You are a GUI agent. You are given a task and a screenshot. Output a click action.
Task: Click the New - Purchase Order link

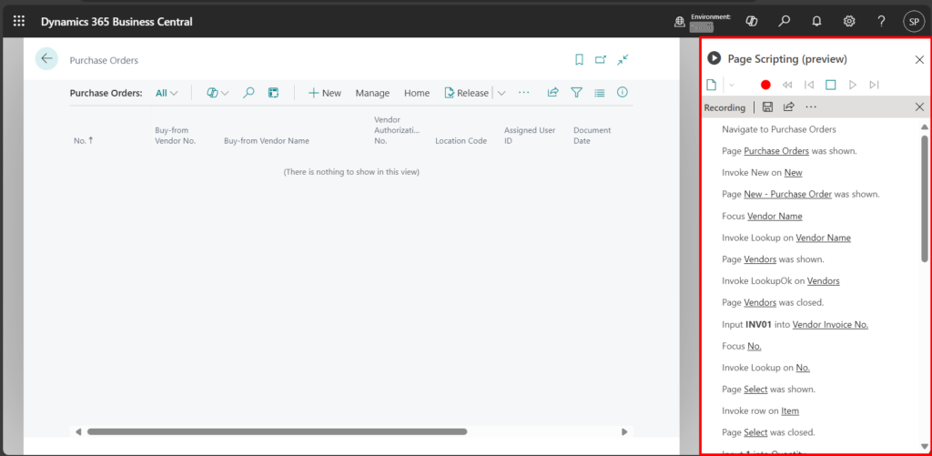tap(787, 194)
